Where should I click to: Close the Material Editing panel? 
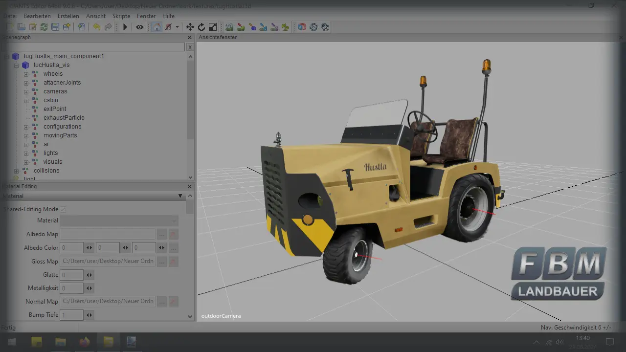tap(190, 186)
